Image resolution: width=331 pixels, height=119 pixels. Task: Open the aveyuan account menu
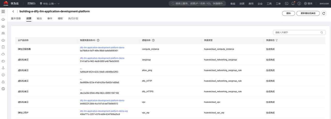(324, 4)
